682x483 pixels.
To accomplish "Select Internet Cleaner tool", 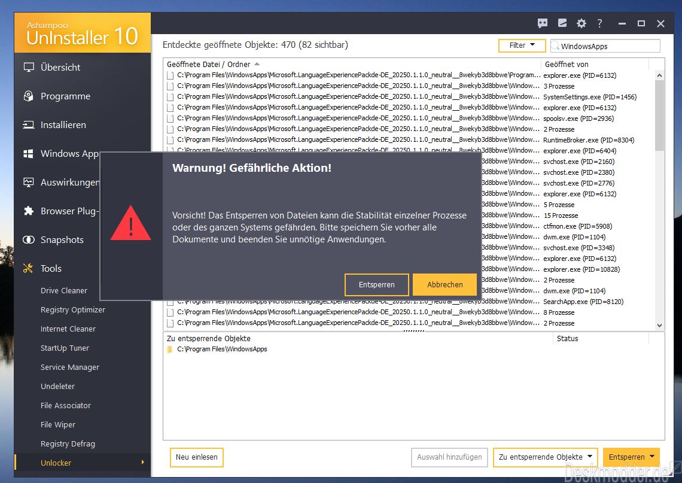I will tap(68, 329).
